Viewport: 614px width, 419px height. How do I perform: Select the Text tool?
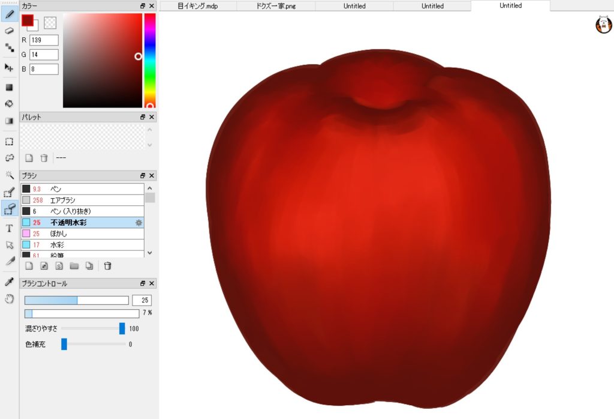[x=9, y=228]
